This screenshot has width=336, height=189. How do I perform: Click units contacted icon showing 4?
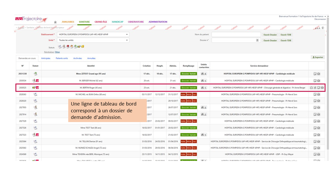[203, 74]
